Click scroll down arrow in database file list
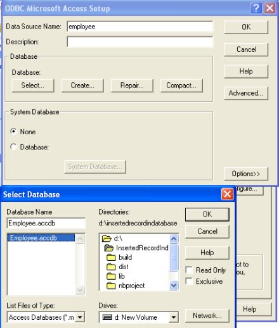The width and height of the screenshot is (279, 328). click(x=80, y=290)
